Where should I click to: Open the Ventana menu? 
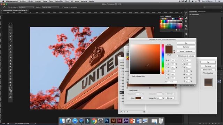pos(84,1)
